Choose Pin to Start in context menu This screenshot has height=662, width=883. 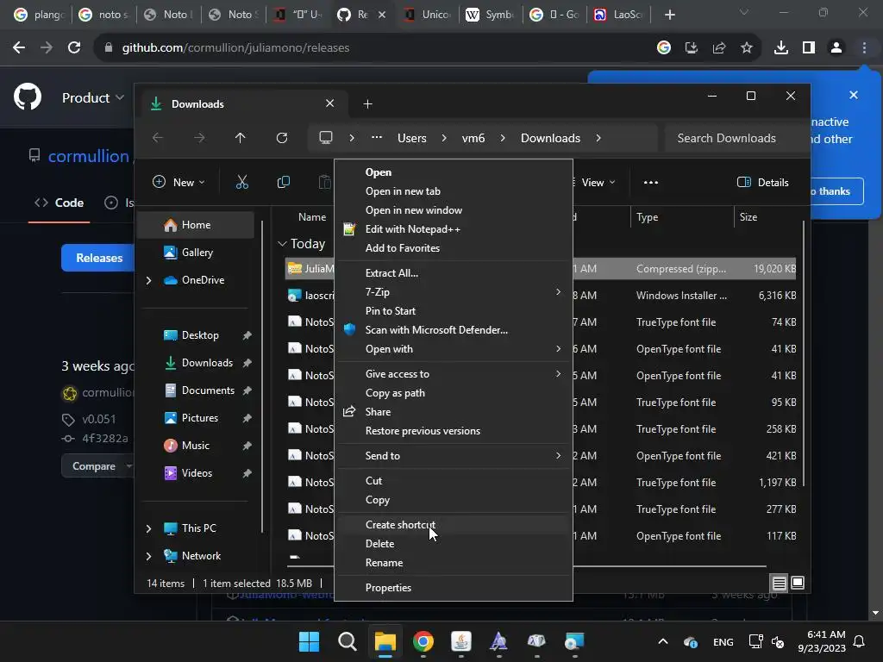click(x=454, y=310)
